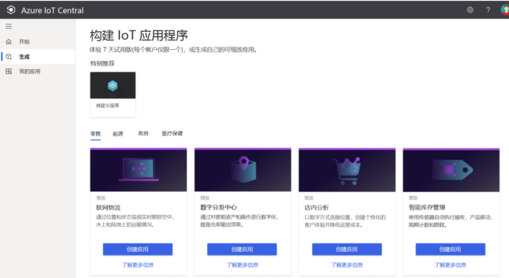Screen dimensions: 509x278
Task: Click the 自定义应用 label text
Action: (x=107, y=105)
